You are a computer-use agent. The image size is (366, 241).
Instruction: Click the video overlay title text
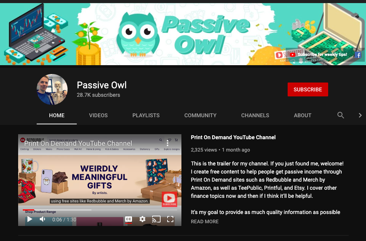pyautogui.click(x=78, y=143)
